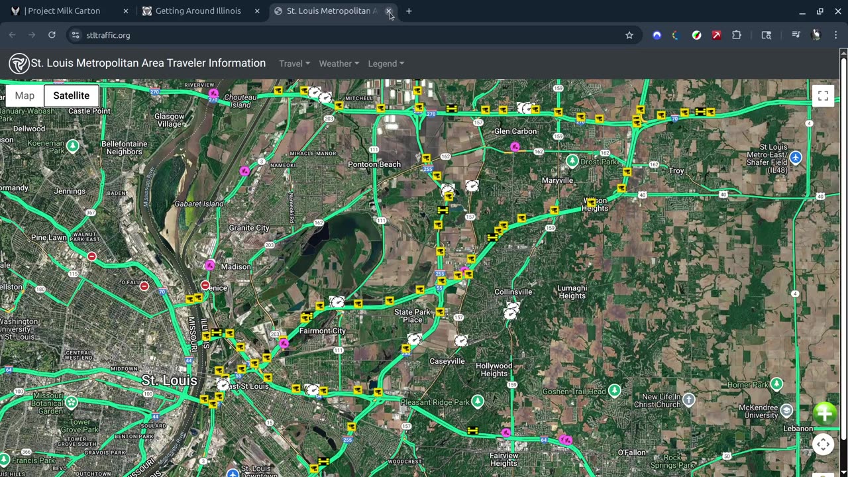Open the red closure icon next to Venice

[x=205, y=286]
